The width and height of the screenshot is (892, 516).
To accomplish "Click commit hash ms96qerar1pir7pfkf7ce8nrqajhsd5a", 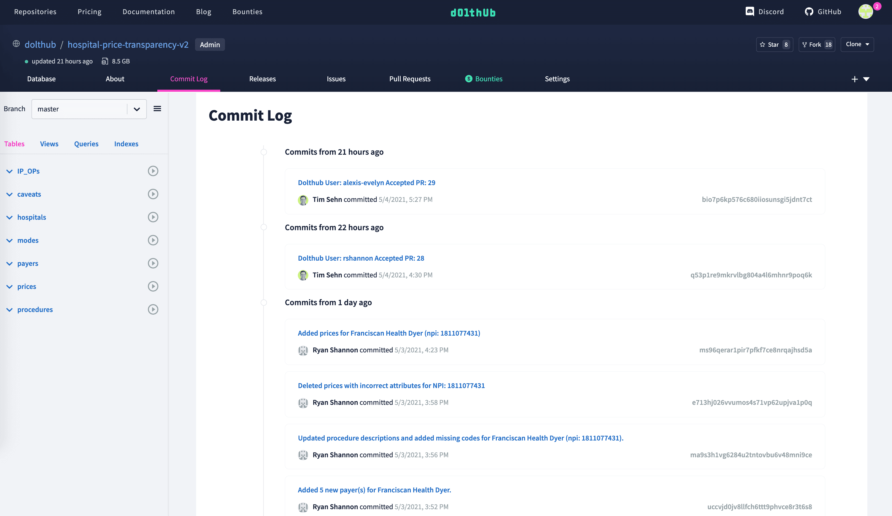I will click(x=756, y=350).
